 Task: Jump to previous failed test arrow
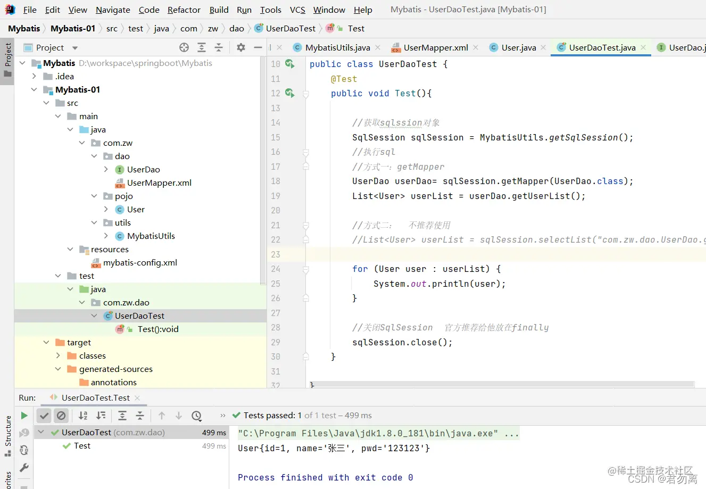pos(162,416)
